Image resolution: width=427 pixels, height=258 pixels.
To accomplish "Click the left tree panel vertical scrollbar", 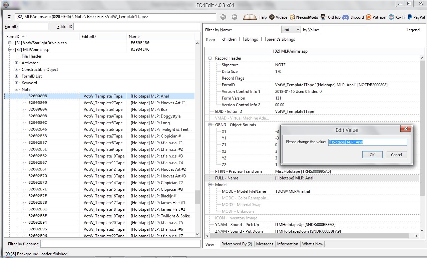I will pyautogui.click(x=197, y=196).
